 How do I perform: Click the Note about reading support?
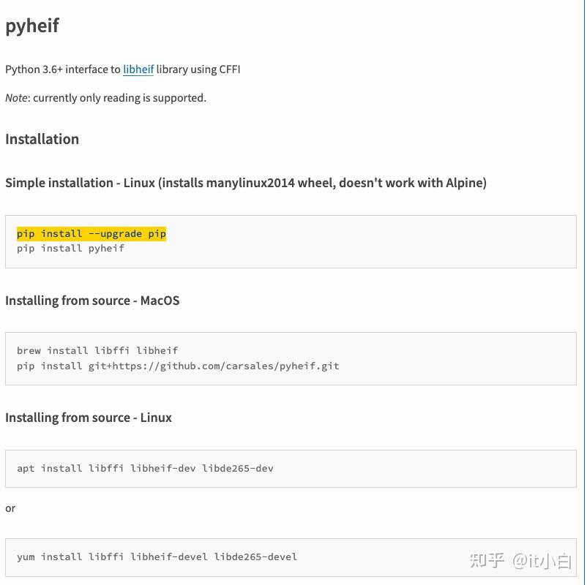(105, 98)
